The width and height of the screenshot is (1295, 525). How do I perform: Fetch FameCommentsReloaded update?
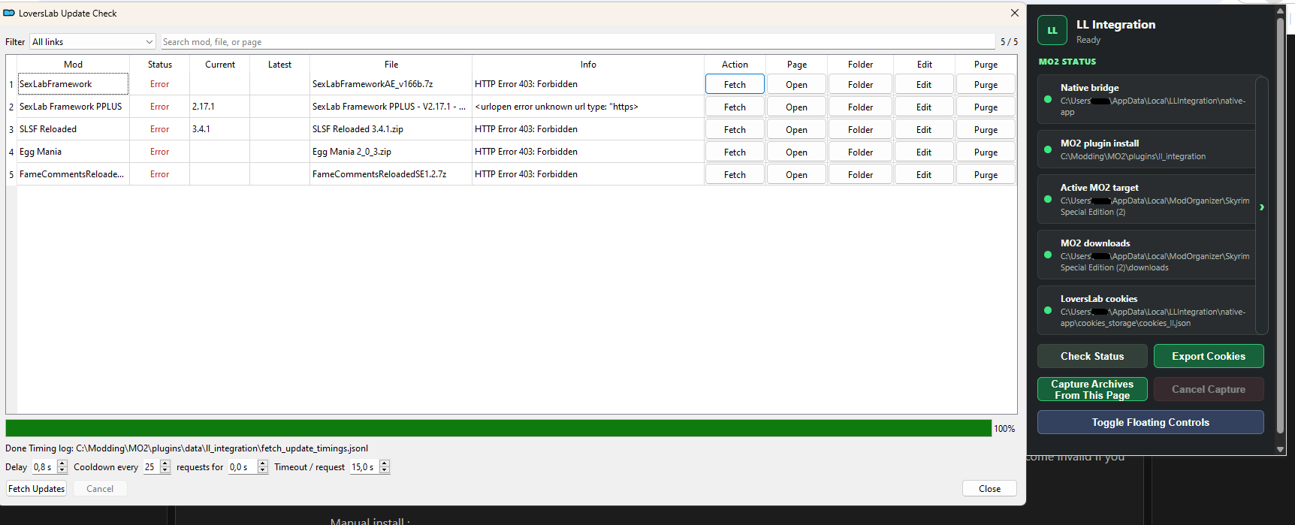(x=735, y=174)
